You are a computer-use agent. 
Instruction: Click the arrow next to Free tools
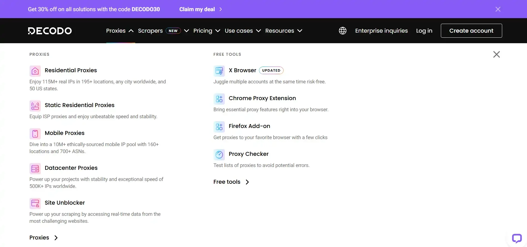pos(247,182)
